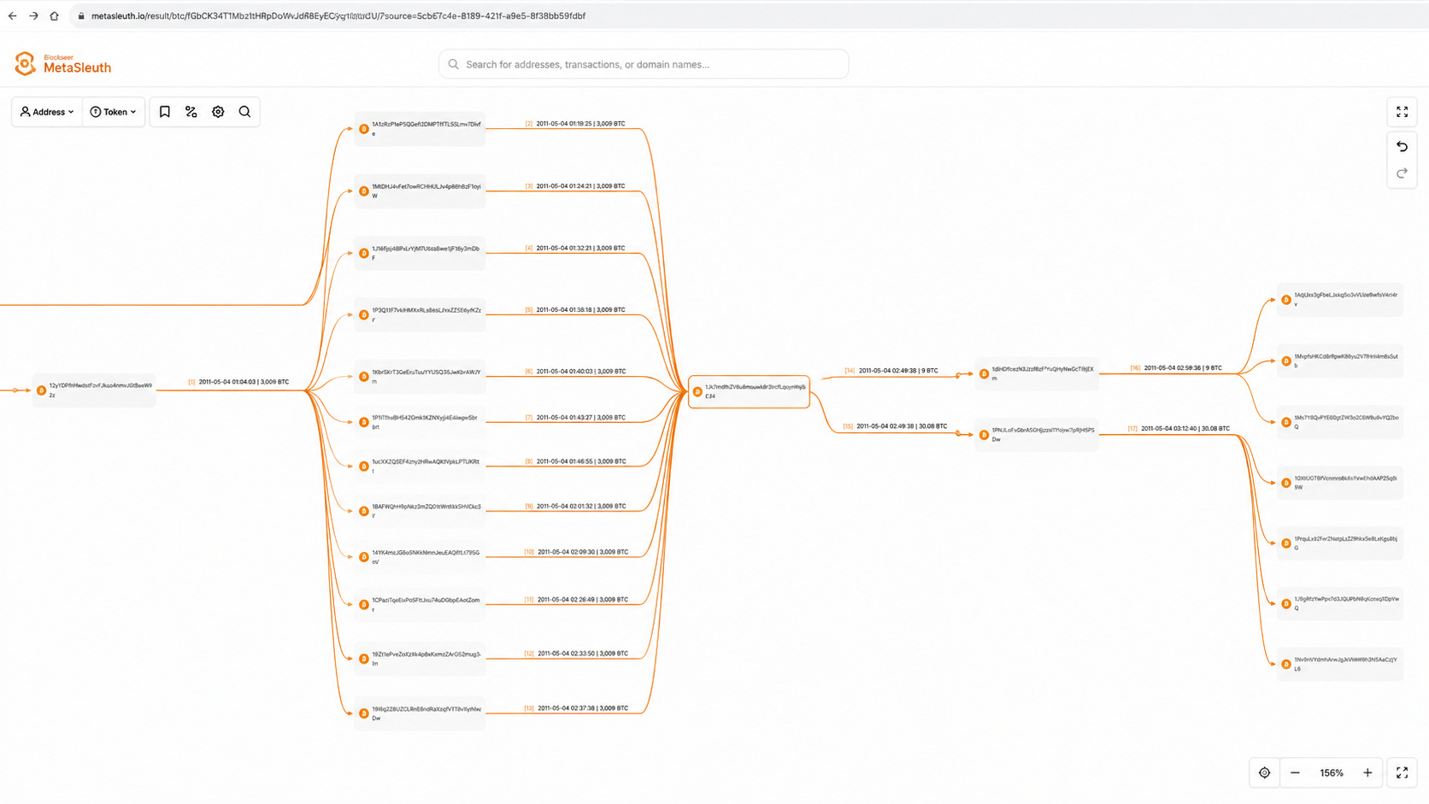Click edge label [5] 2011-05-04 01:38:18
The width and height of the screenshot is (1429, 804).
tap(575, 310)
